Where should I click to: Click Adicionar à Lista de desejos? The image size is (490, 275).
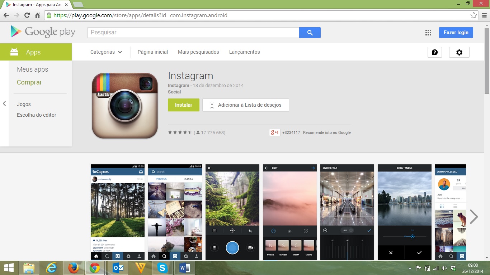tap(246, 105)
